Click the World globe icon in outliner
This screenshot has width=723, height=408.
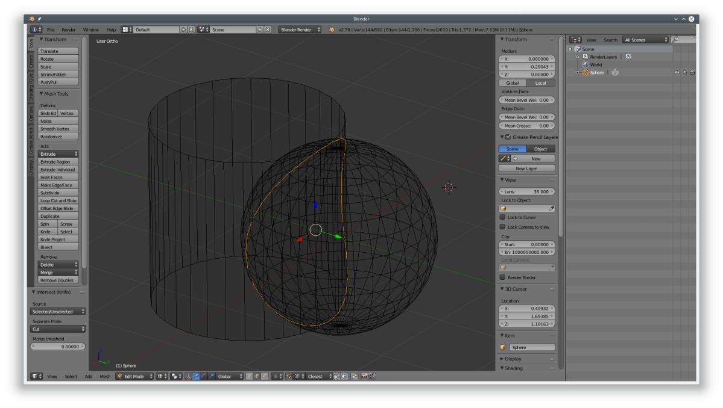click(586, 64)
